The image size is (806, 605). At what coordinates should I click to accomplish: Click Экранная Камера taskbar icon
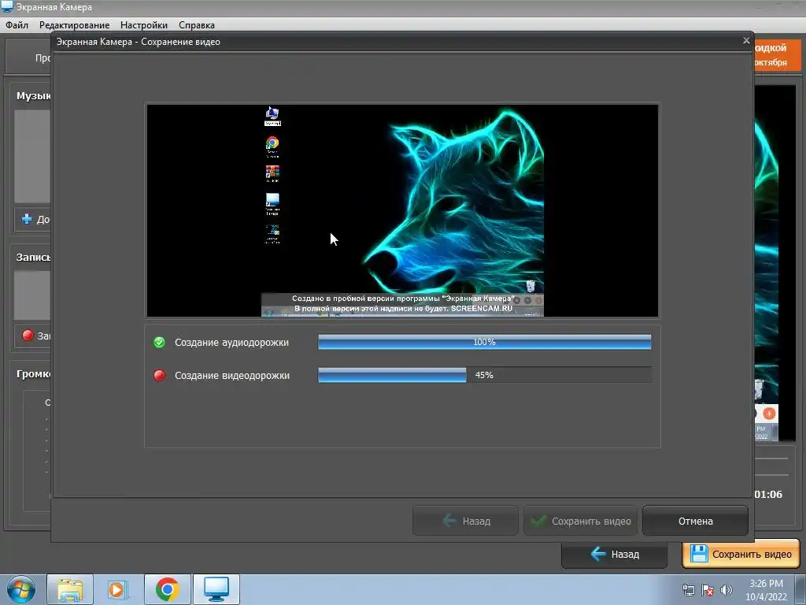tap(216, 589)
